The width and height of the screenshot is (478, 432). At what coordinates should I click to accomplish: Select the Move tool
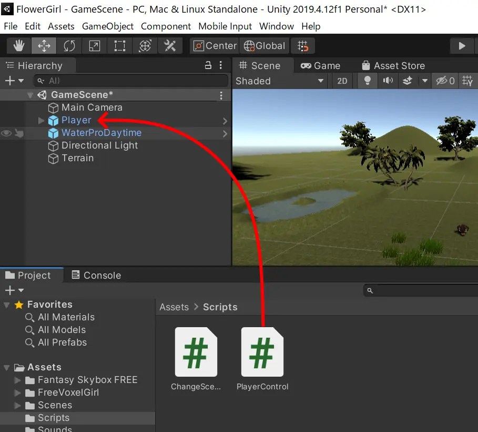click(44, 46)
